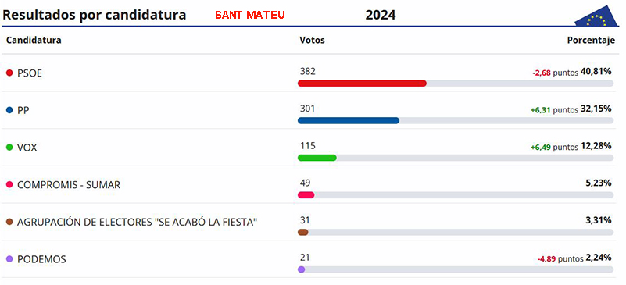Click the red PSOE vote bar
626x285 pixels.
(362, 84)
